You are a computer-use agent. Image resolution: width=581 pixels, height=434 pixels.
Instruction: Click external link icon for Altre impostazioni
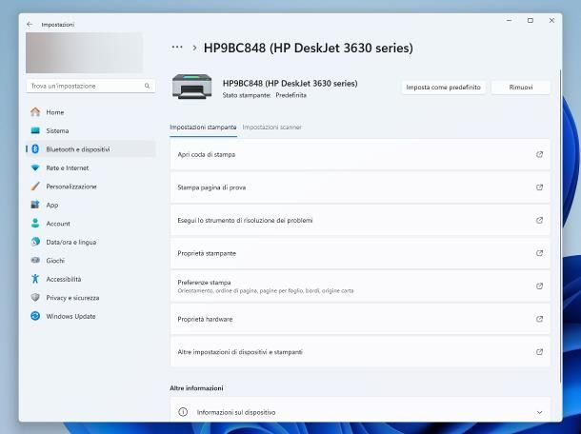pos(539,352)
